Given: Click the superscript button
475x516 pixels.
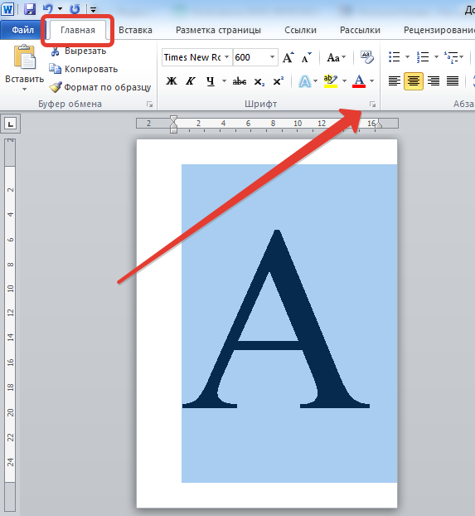Looking at the screenshot, I should pyautogui.click(x=278, y=81).
